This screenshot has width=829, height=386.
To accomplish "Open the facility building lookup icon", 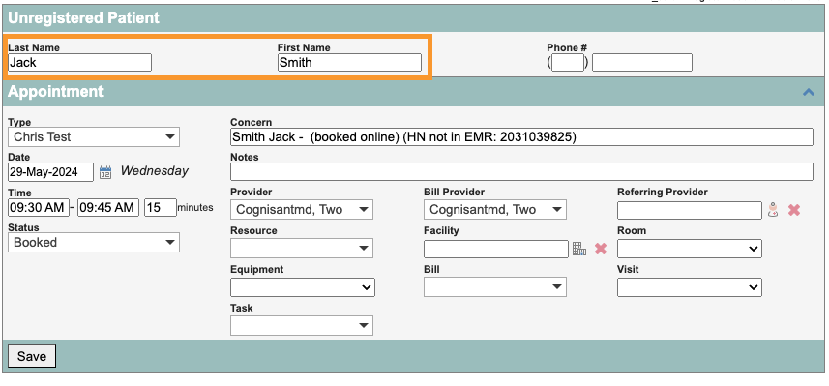I will click(x=579, y=249).
